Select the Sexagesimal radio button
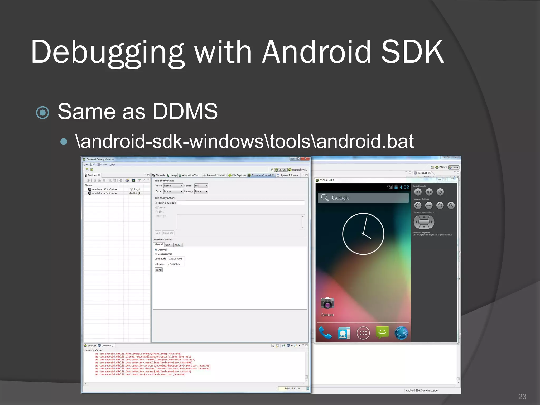 click(156, 254)
